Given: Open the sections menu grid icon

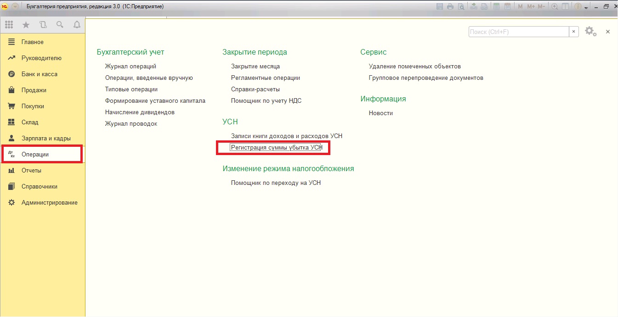Looking at the screenshot, I should [x=9, y=25].
